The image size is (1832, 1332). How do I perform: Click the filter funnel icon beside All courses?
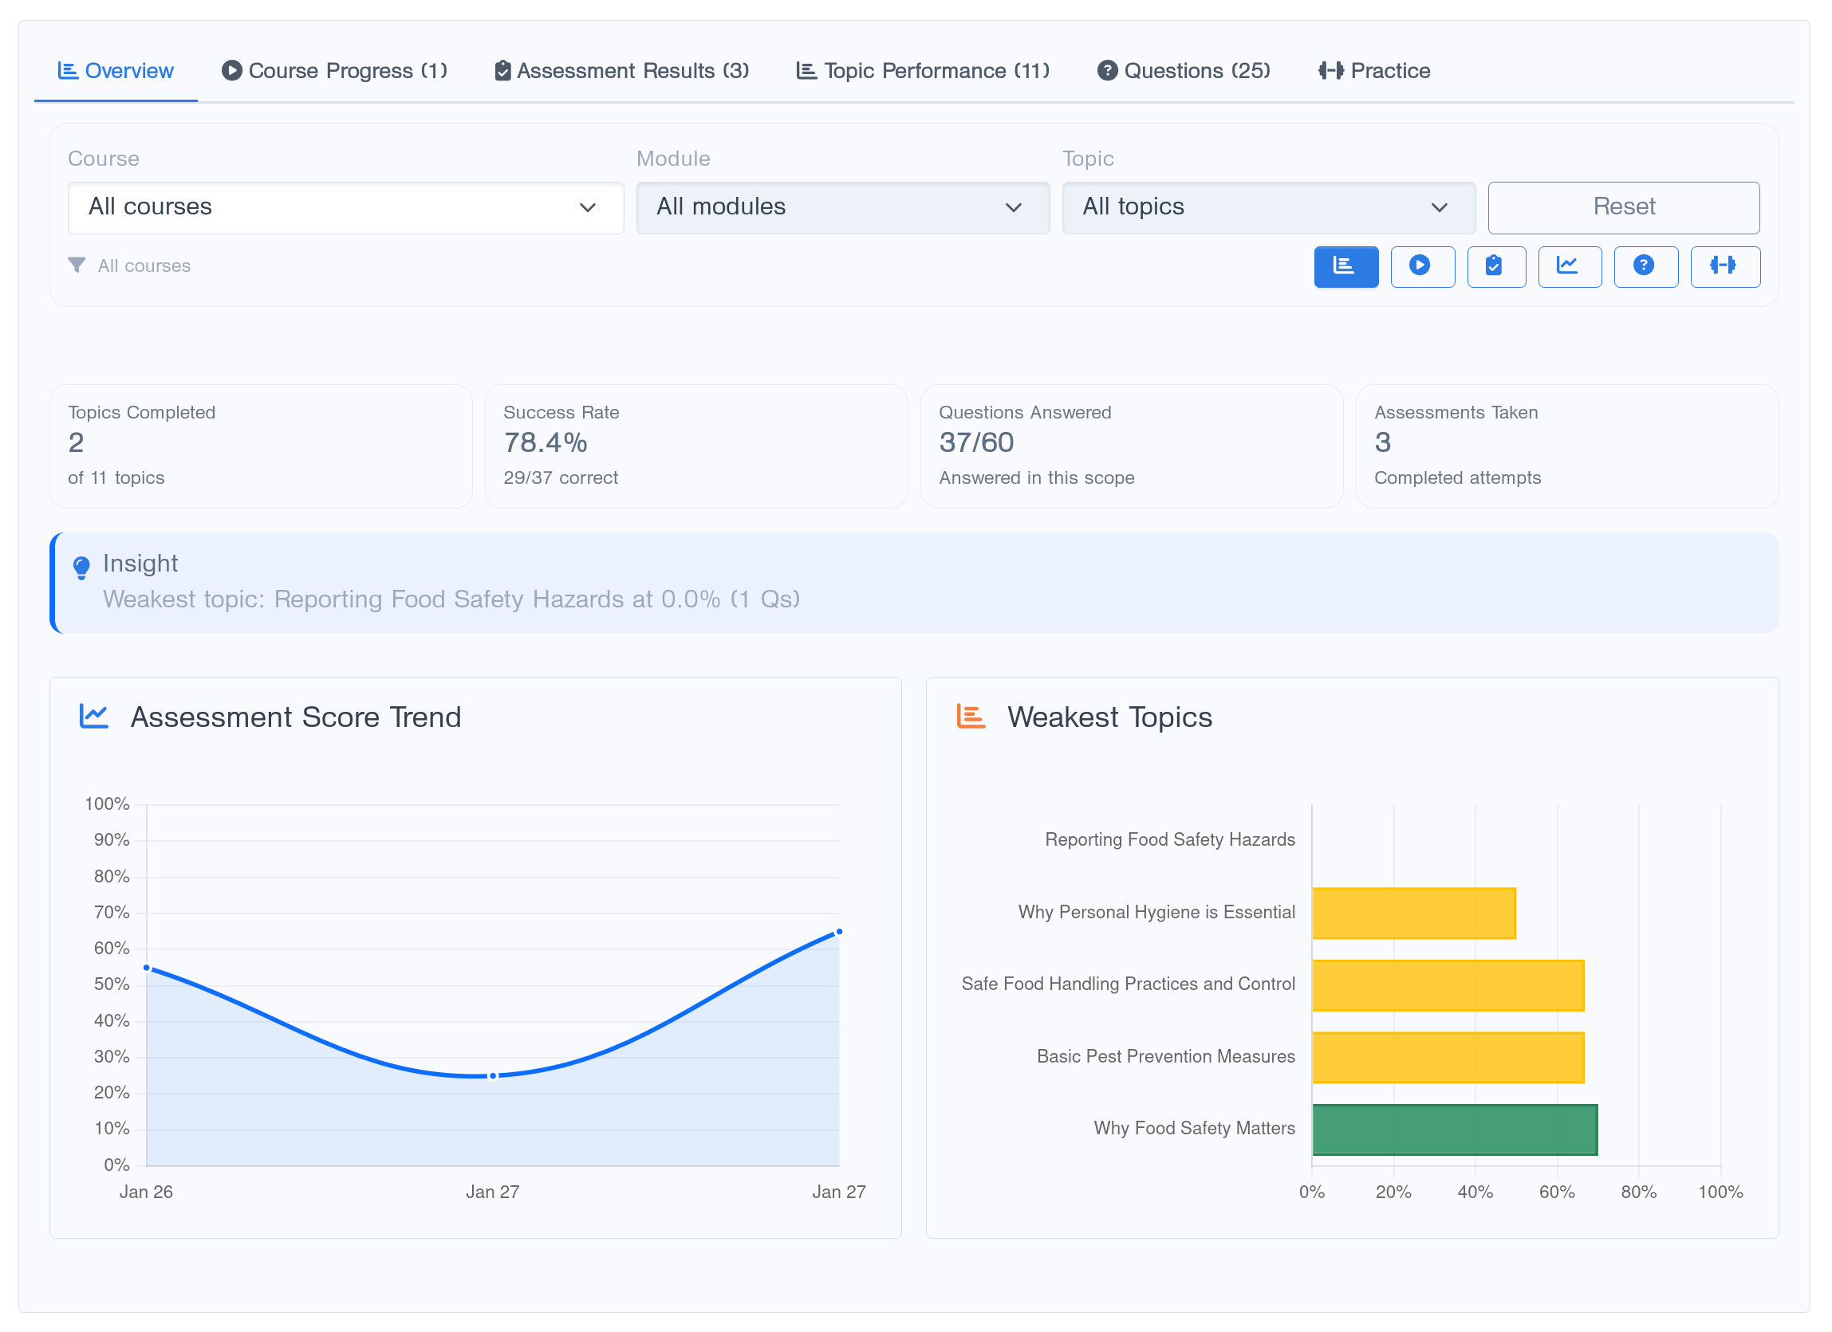[77, 265]
